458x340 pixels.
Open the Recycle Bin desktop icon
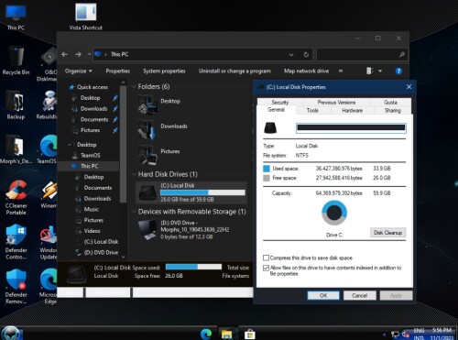[x=16, y=60]
